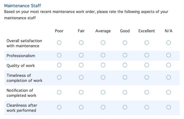The width and height of the screenshot is (184, 119).
Task: Choose Poor for Timeliness of completion
Action: coord(59,78)
